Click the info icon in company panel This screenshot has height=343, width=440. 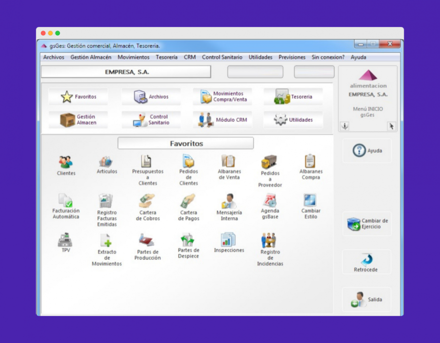pos(345,126)
